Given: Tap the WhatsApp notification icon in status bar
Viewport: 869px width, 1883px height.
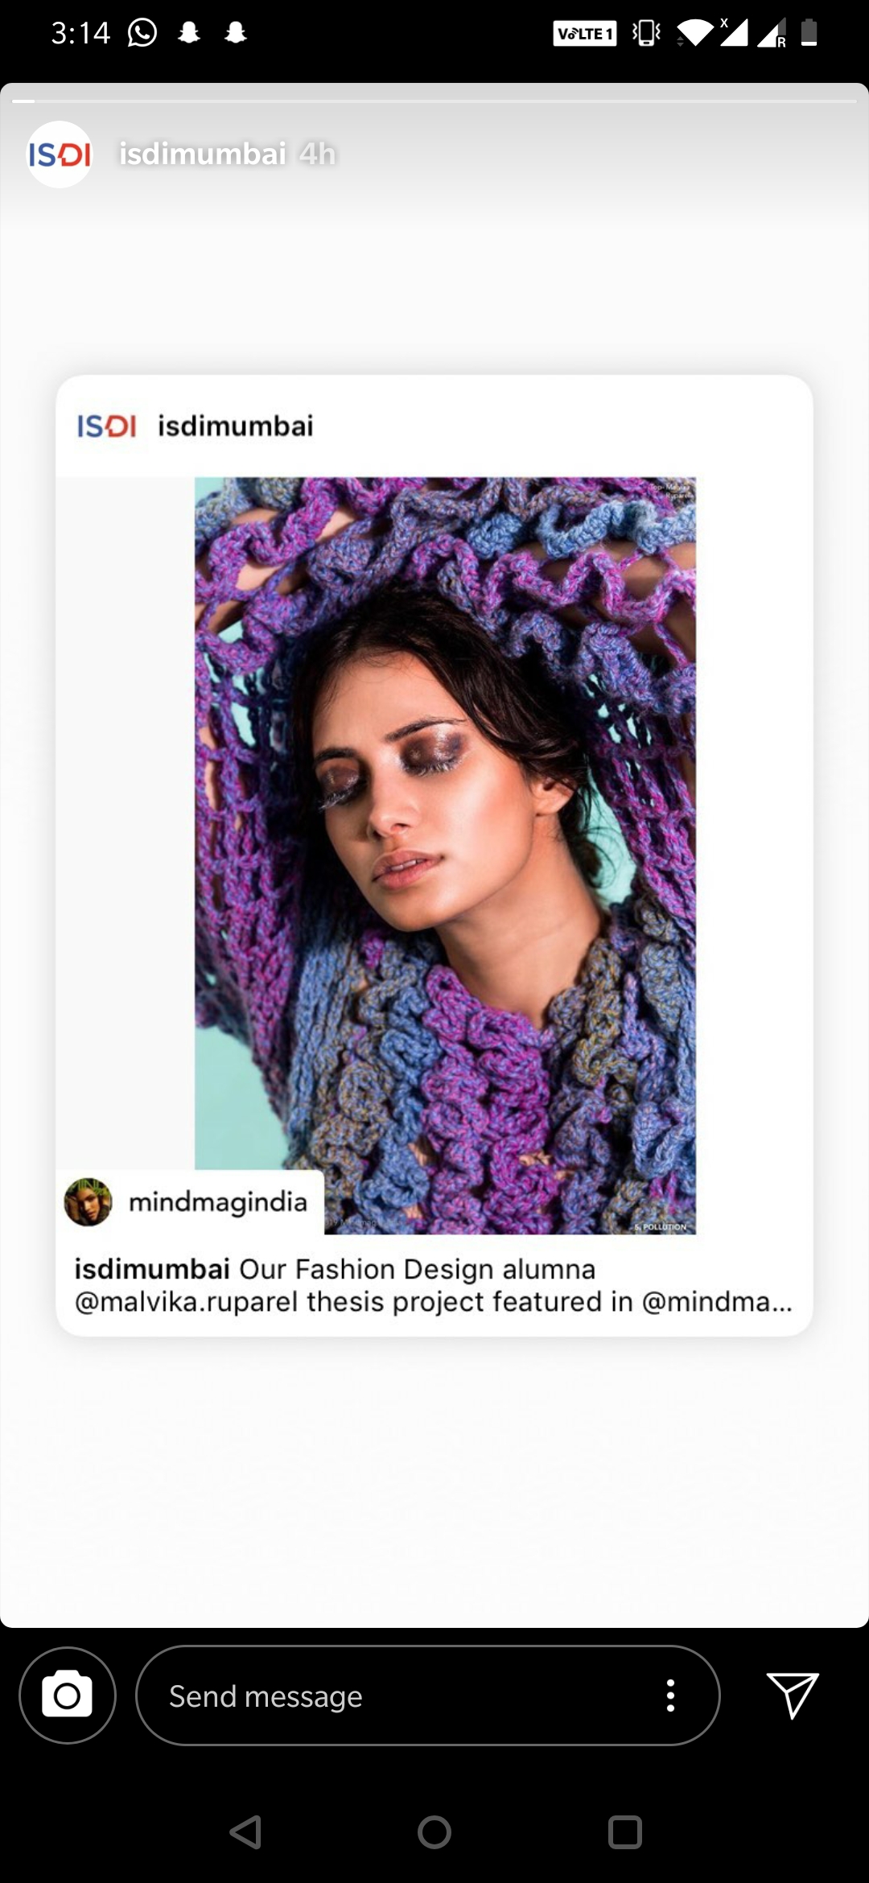Looking at the screenshot, I should [x=142, y=33].
